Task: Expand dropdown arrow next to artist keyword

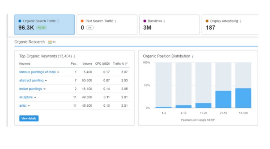Action: (29, 106)
